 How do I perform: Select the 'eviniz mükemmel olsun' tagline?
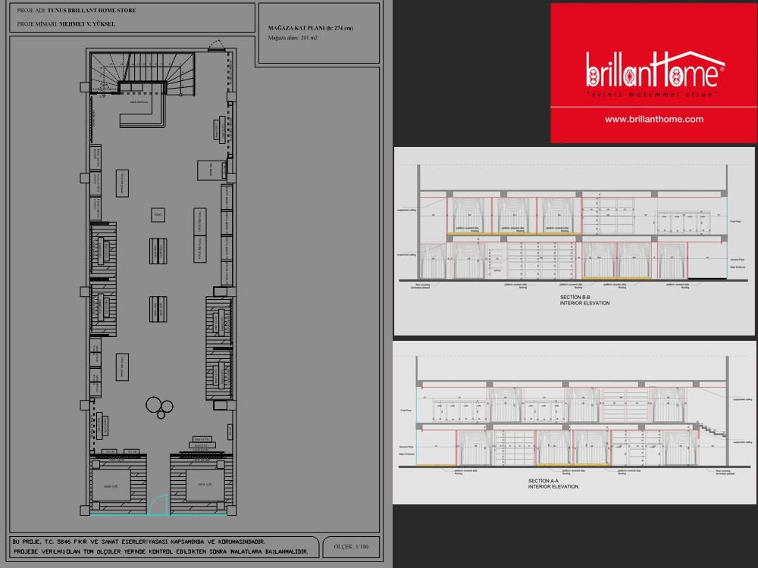(x=652, y=94)
